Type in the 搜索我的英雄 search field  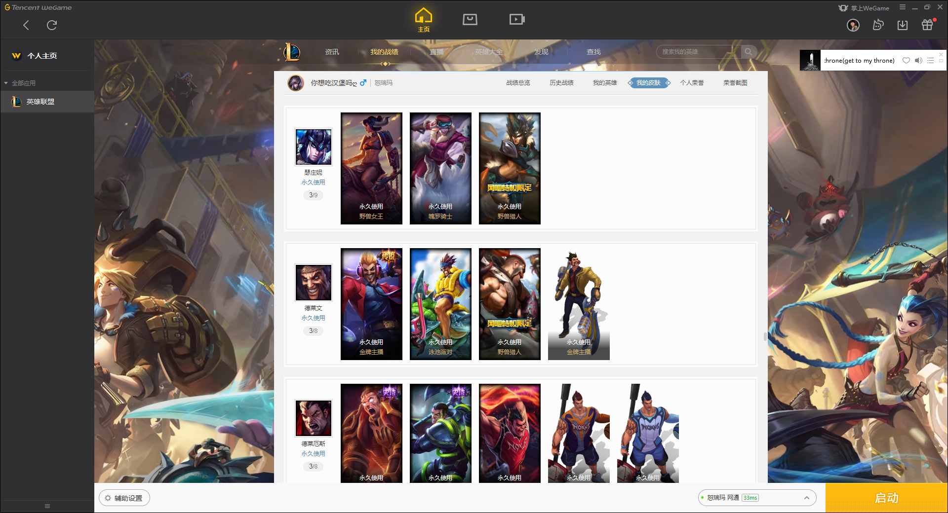699,52
